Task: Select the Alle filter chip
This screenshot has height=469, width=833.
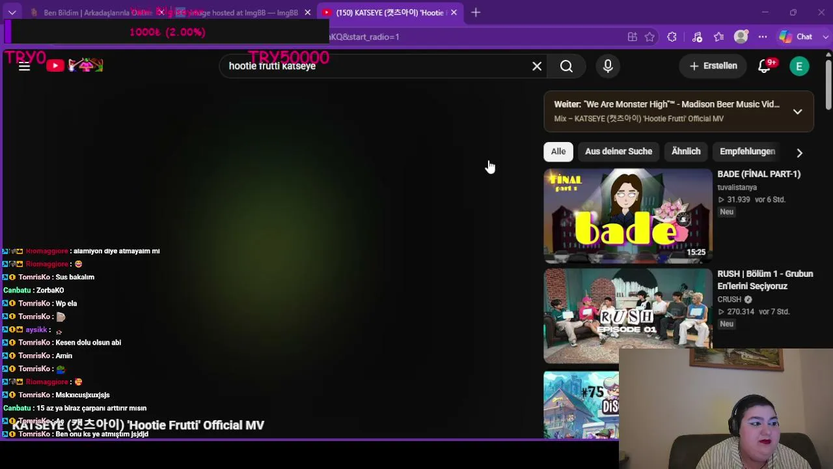Action: pos(558,151)
